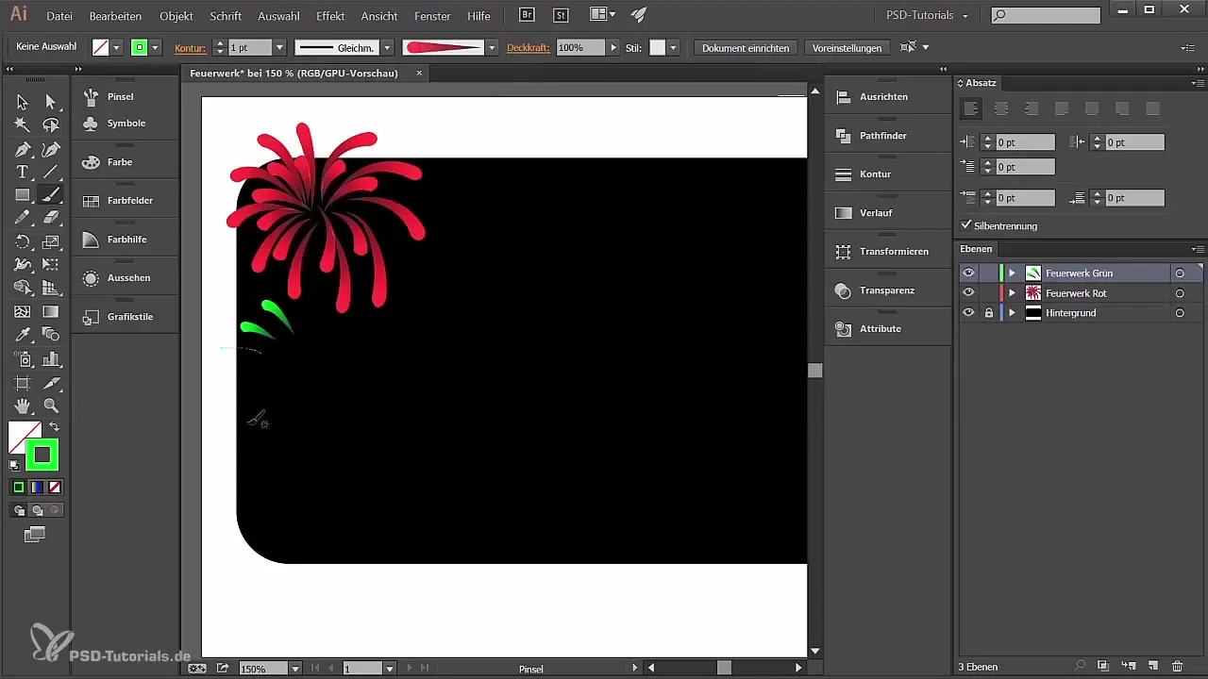Click the Kontur link in control bar
This screenshot has width=1208, height=679.
191,47
